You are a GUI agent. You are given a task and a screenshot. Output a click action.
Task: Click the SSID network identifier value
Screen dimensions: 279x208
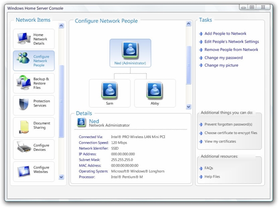[x=115, y=148]
